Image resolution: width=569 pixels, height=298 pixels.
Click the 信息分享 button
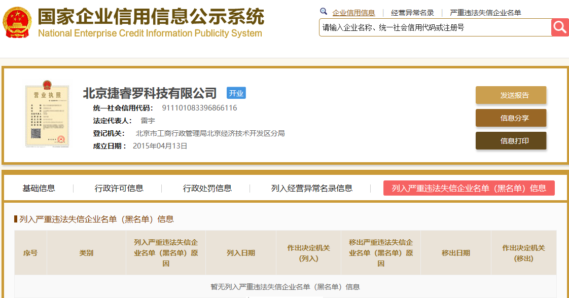(511, 118)
